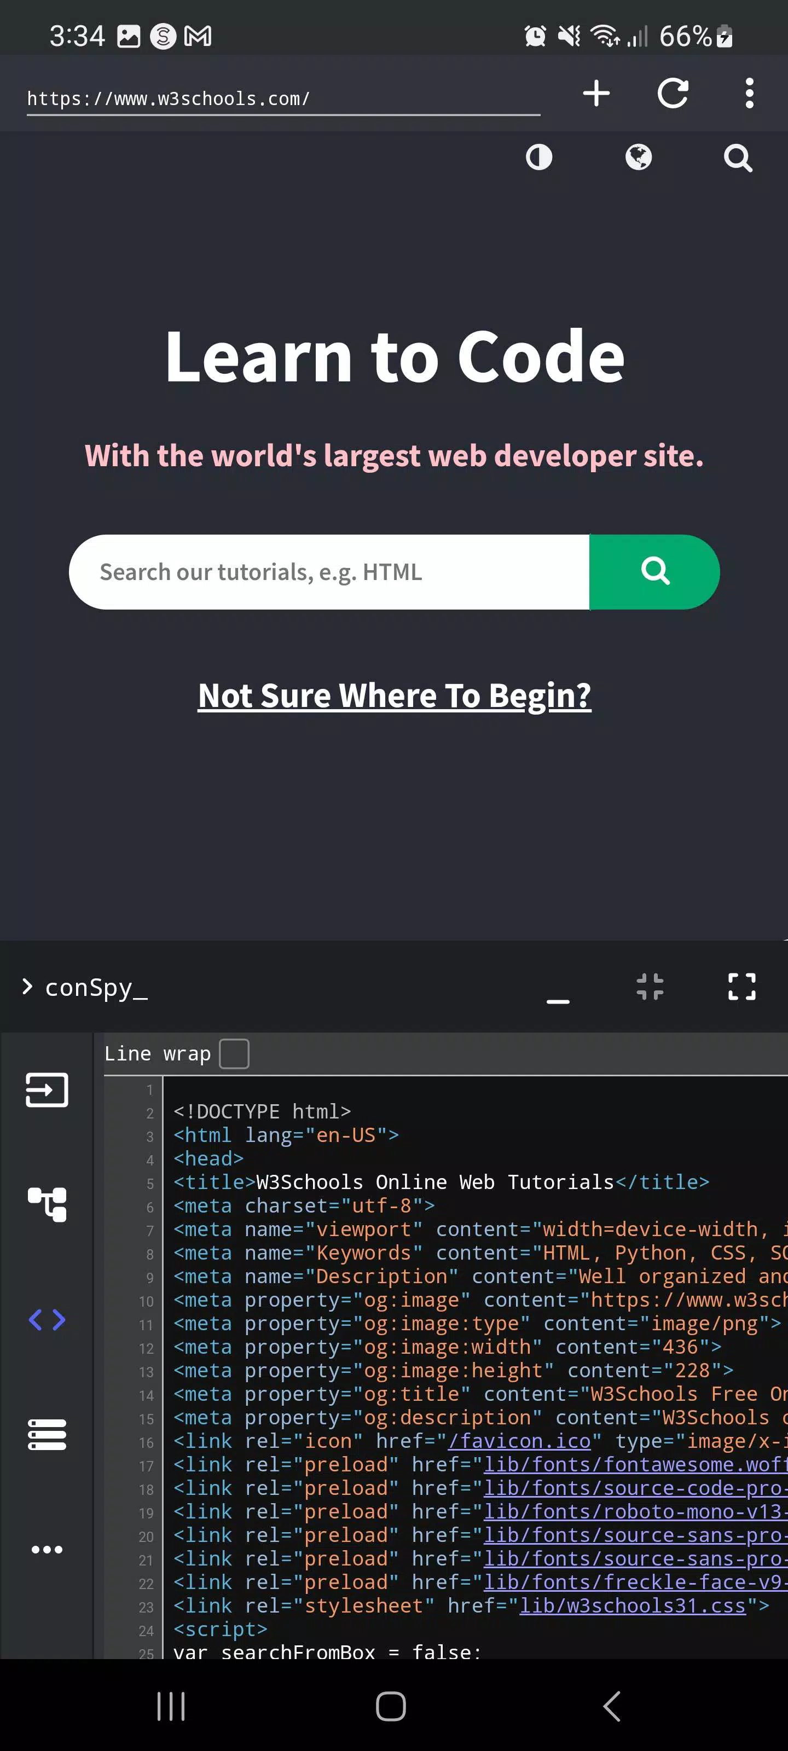Toggle the W3Schools dark mode contrast icon
This screenshot has height=1751, width=788.
(539, 158)
